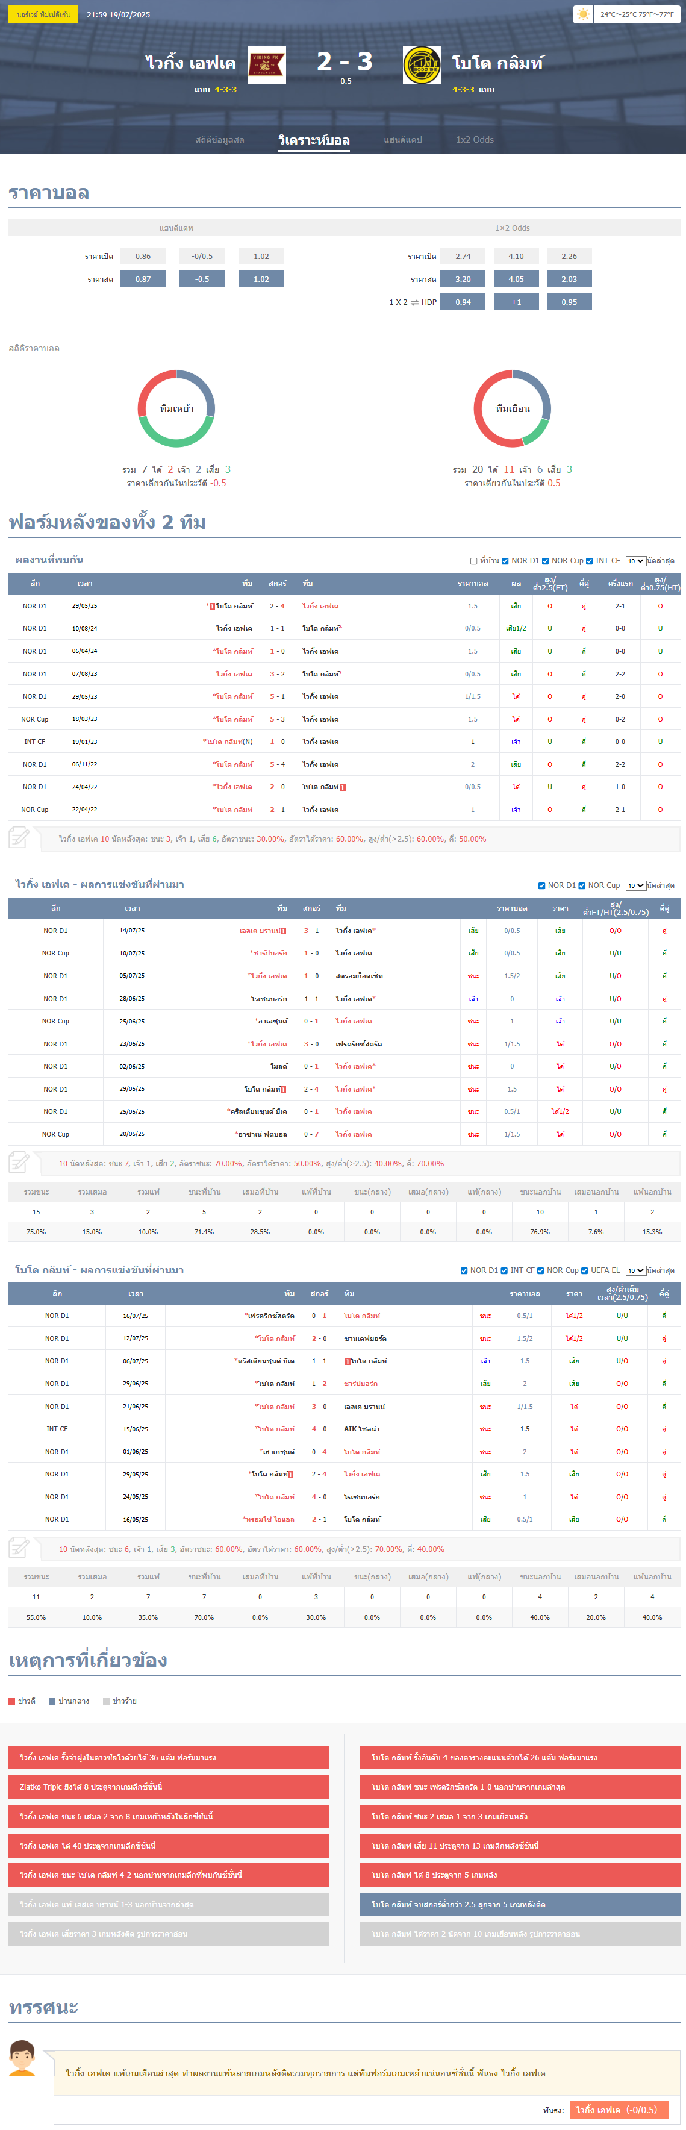Click opening 1x2 odds 2.74
Viewport: 686px width, 2130px height.
point(463,257)
